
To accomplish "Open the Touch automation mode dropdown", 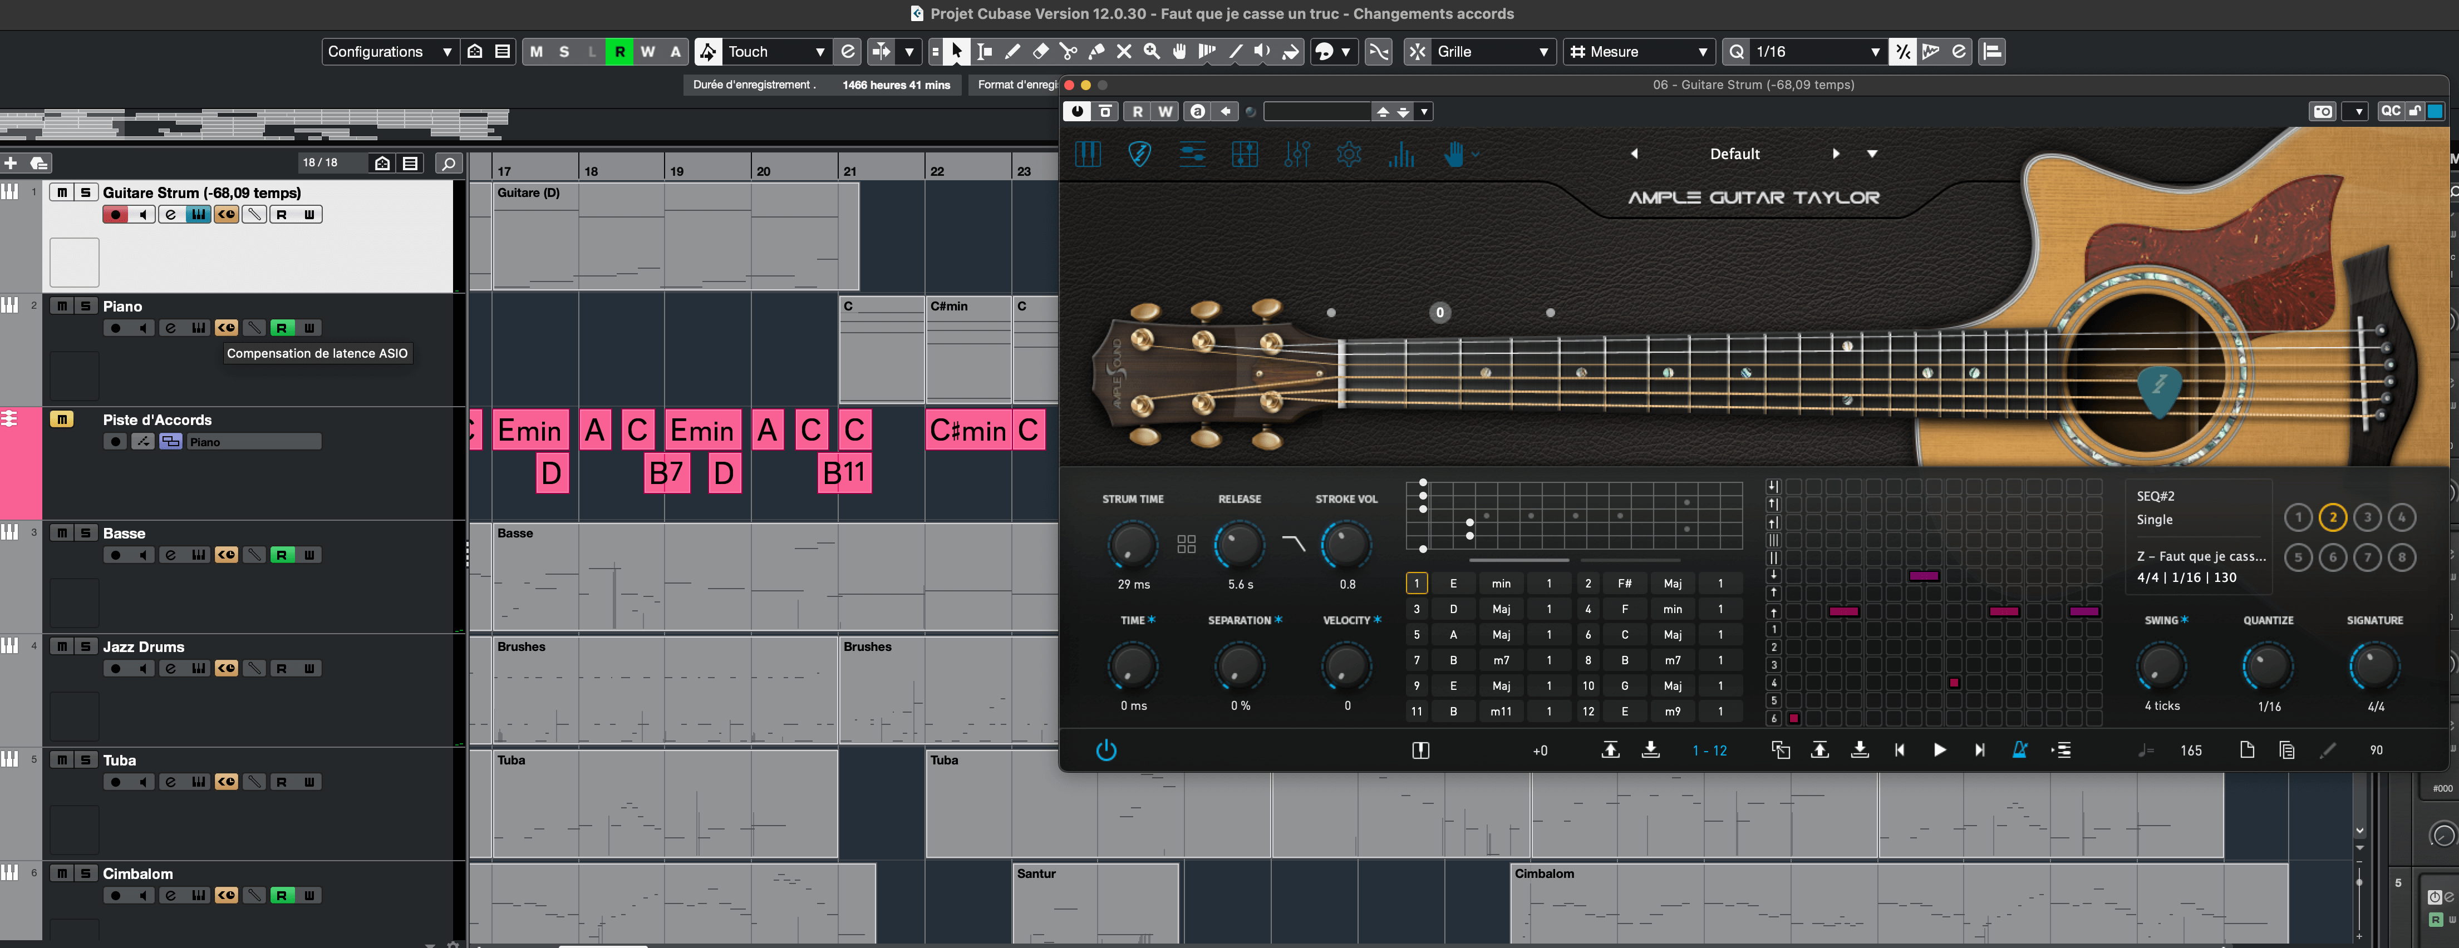I will [773, 52].
